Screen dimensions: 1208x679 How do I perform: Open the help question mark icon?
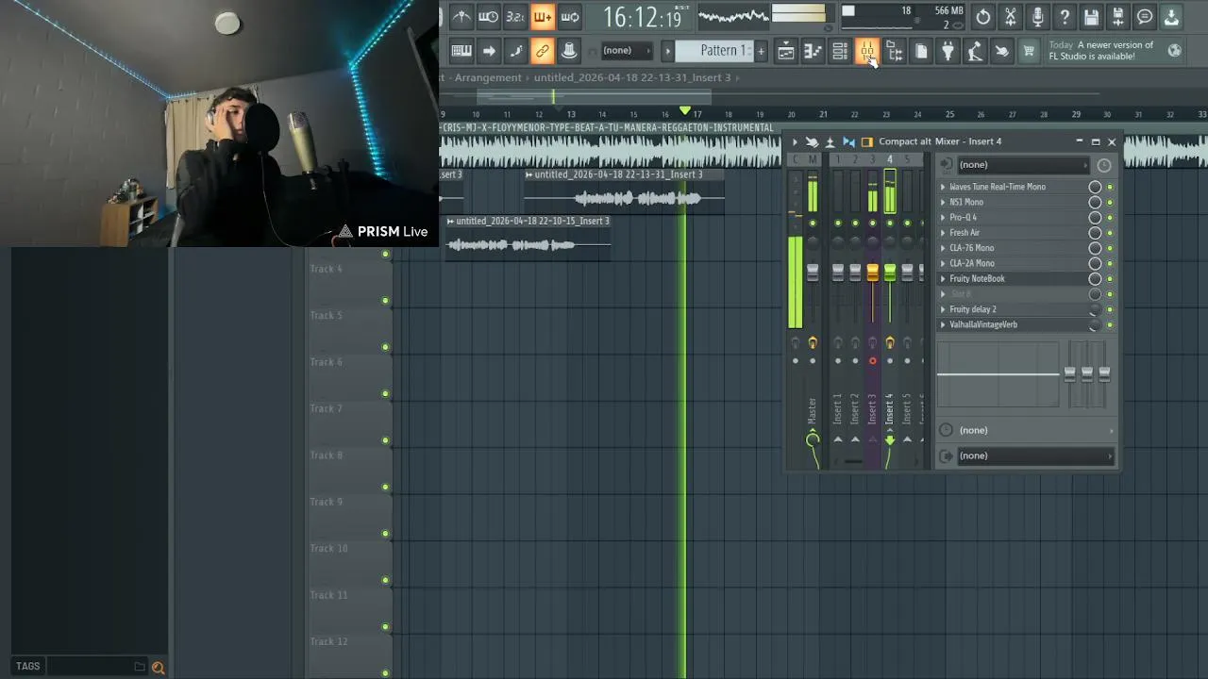[1065, 17]
